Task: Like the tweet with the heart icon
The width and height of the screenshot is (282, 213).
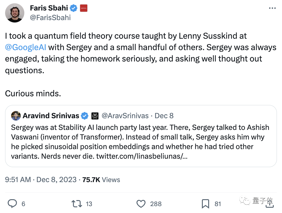Action: (x=141, y=204)
